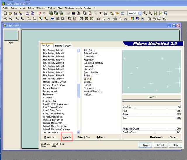Image resolution: width=187 pixels, height=160 pixels.
Task: Open a file with the folder icon
Action: [11, 13]
